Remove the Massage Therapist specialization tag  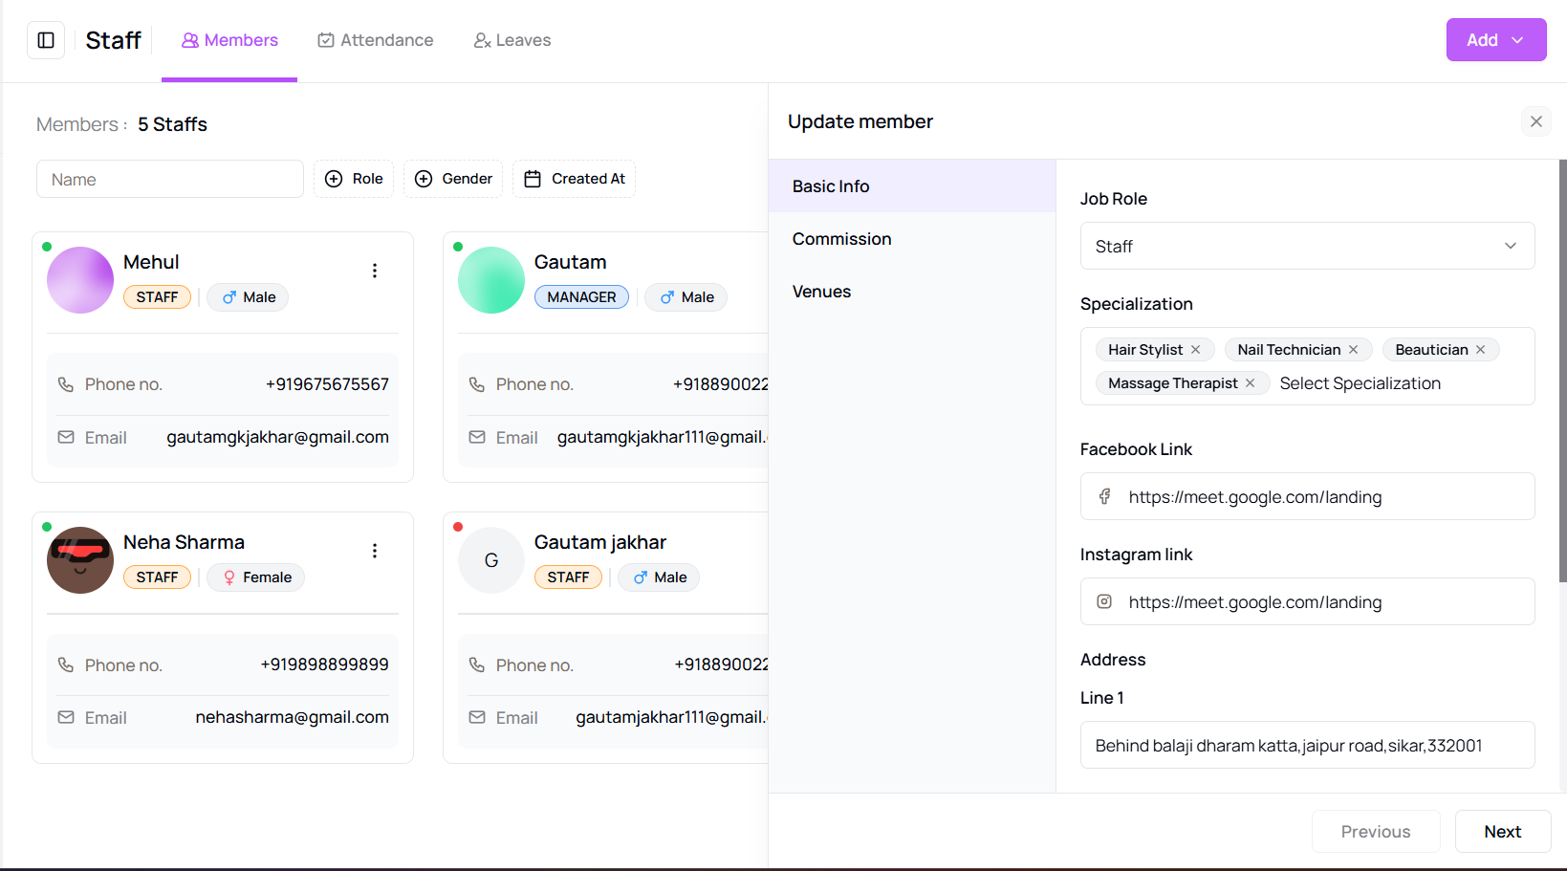point(1251,383)
